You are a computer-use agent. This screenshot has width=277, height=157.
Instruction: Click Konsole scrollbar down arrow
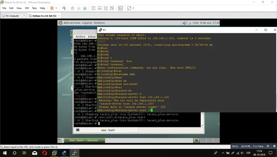click(202, 126)
